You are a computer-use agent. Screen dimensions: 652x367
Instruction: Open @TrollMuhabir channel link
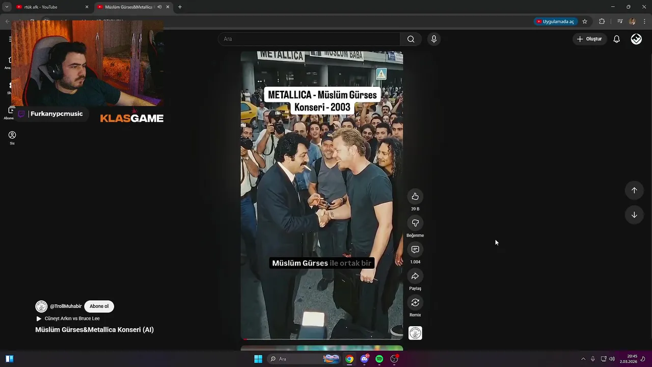coord(66,306)
